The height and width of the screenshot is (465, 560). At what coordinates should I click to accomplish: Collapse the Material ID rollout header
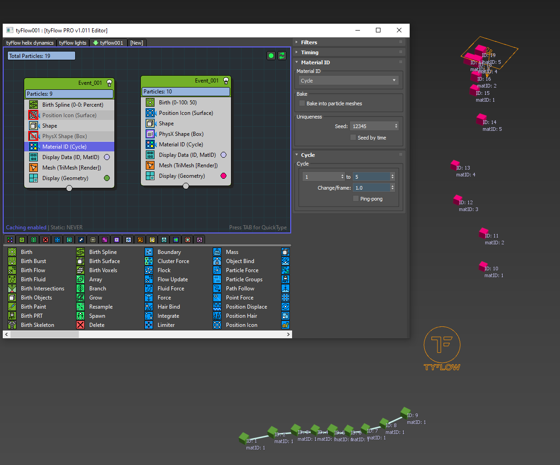(x=349, y=62)
